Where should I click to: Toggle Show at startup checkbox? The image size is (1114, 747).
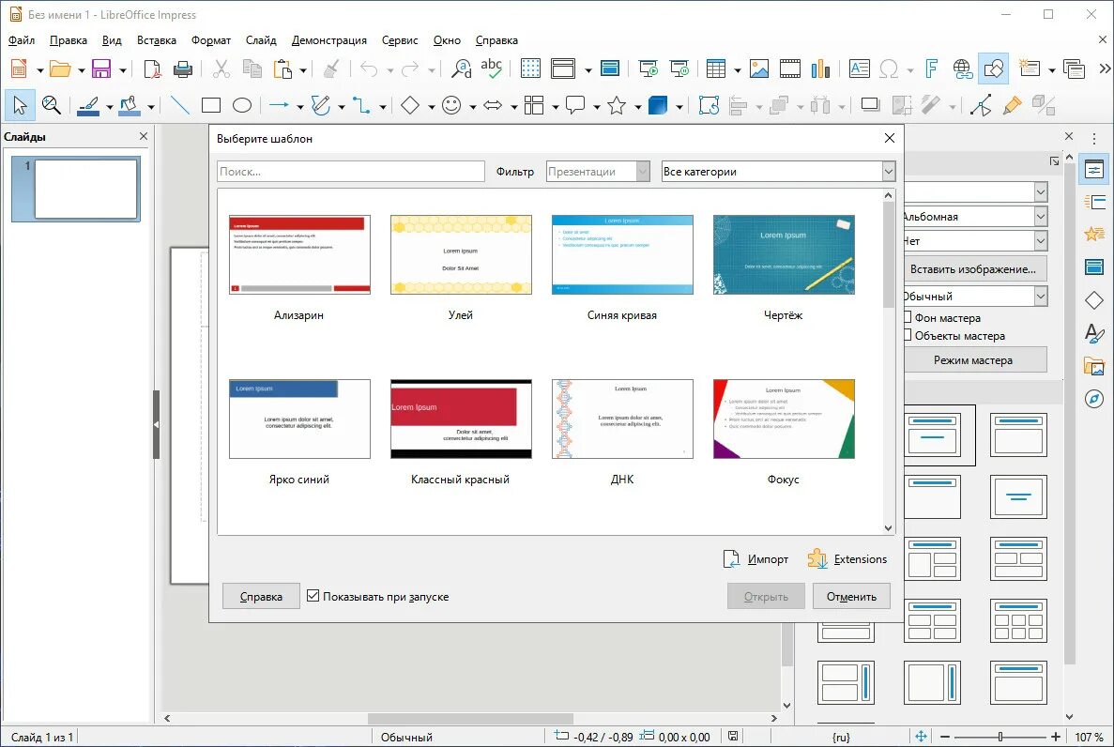point(313,596)
